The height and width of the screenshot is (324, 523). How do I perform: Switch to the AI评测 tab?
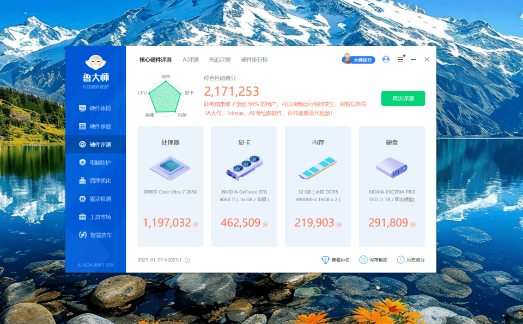tap(190, 60)
